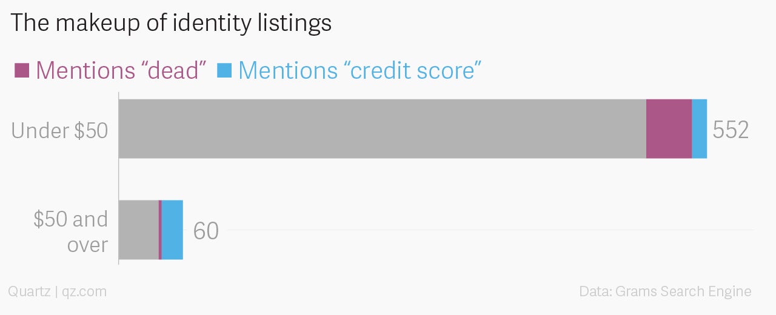Click the gray segment of Under $50 bar
Viewport: 776px width, 315px height.
383,129
